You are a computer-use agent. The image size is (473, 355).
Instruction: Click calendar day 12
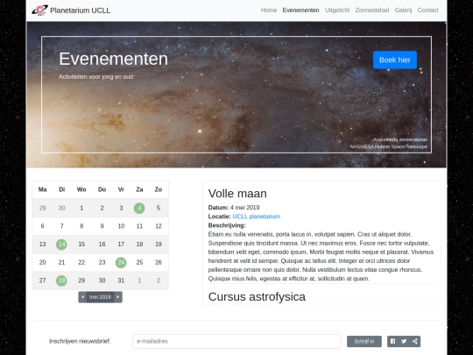click(x=159, y=226)
